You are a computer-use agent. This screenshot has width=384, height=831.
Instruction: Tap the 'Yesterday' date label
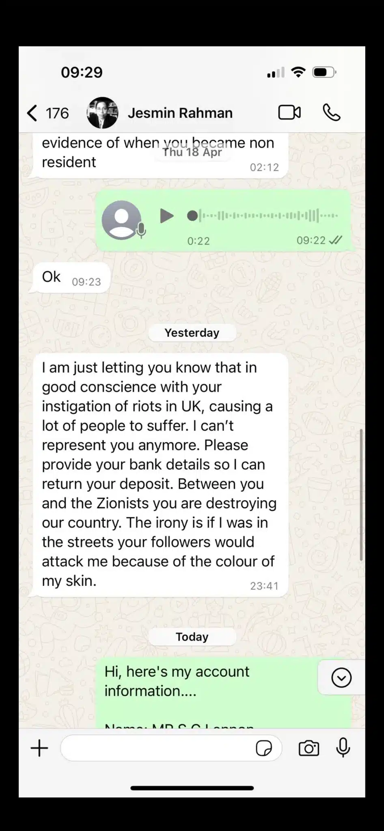coord(192,333)
